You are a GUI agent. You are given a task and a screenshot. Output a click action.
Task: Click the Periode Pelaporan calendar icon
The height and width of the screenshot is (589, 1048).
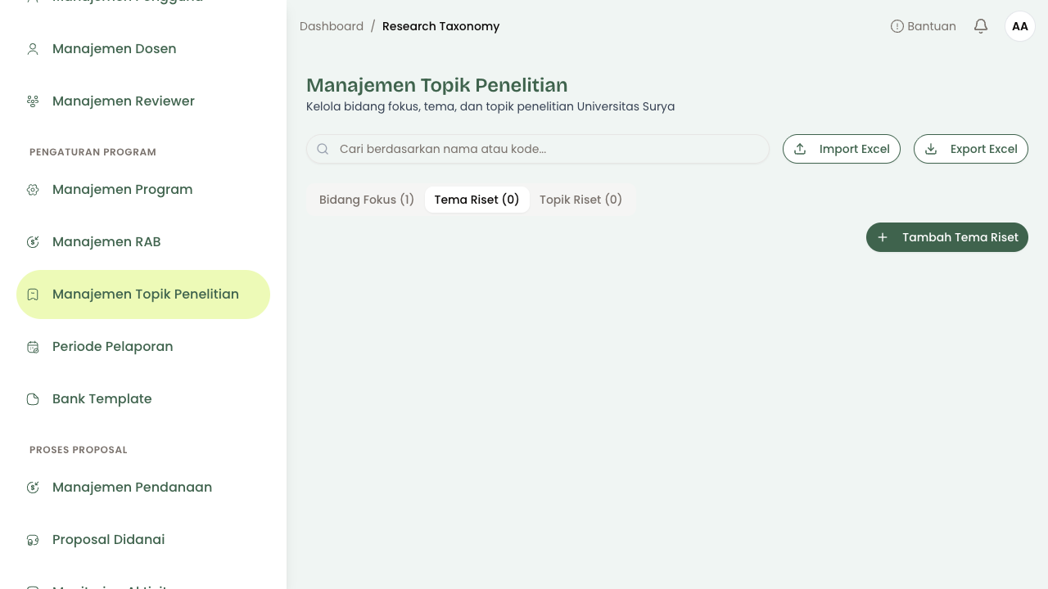33,347
